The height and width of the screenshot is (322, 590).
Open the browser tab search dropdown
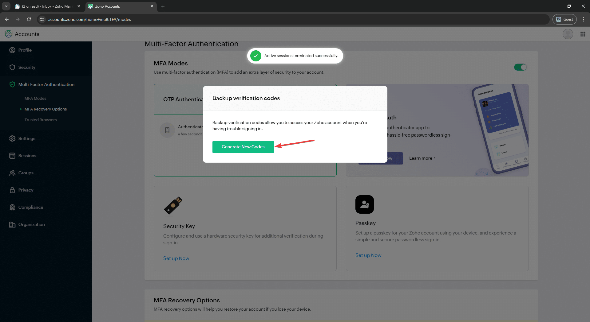[6, 6]
